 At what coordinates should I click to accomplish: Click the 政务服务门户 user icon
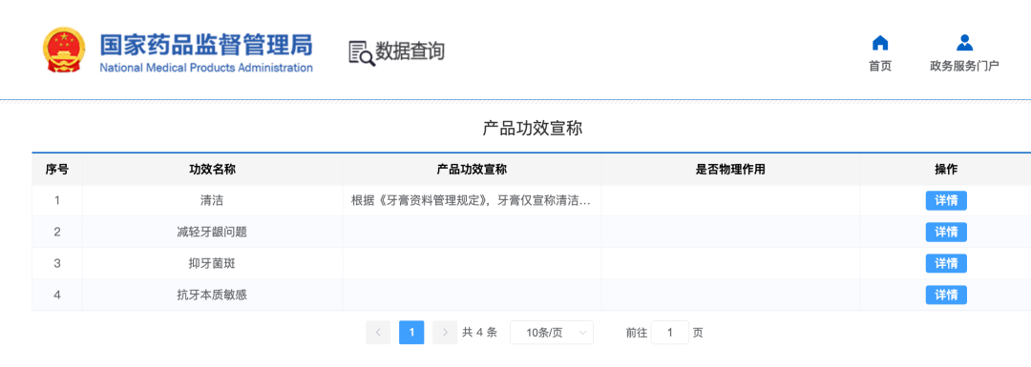(964, 43)
